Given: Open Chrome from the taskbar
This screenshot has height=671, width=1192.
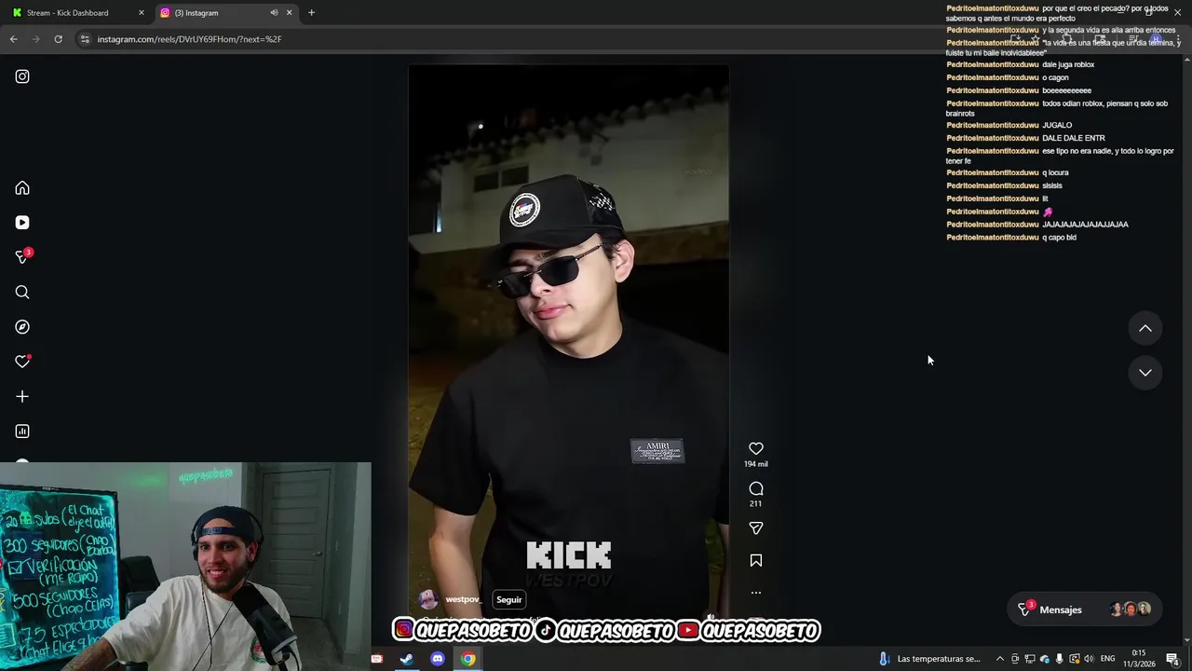Looking at the screenshot, I should coord(468,659).
